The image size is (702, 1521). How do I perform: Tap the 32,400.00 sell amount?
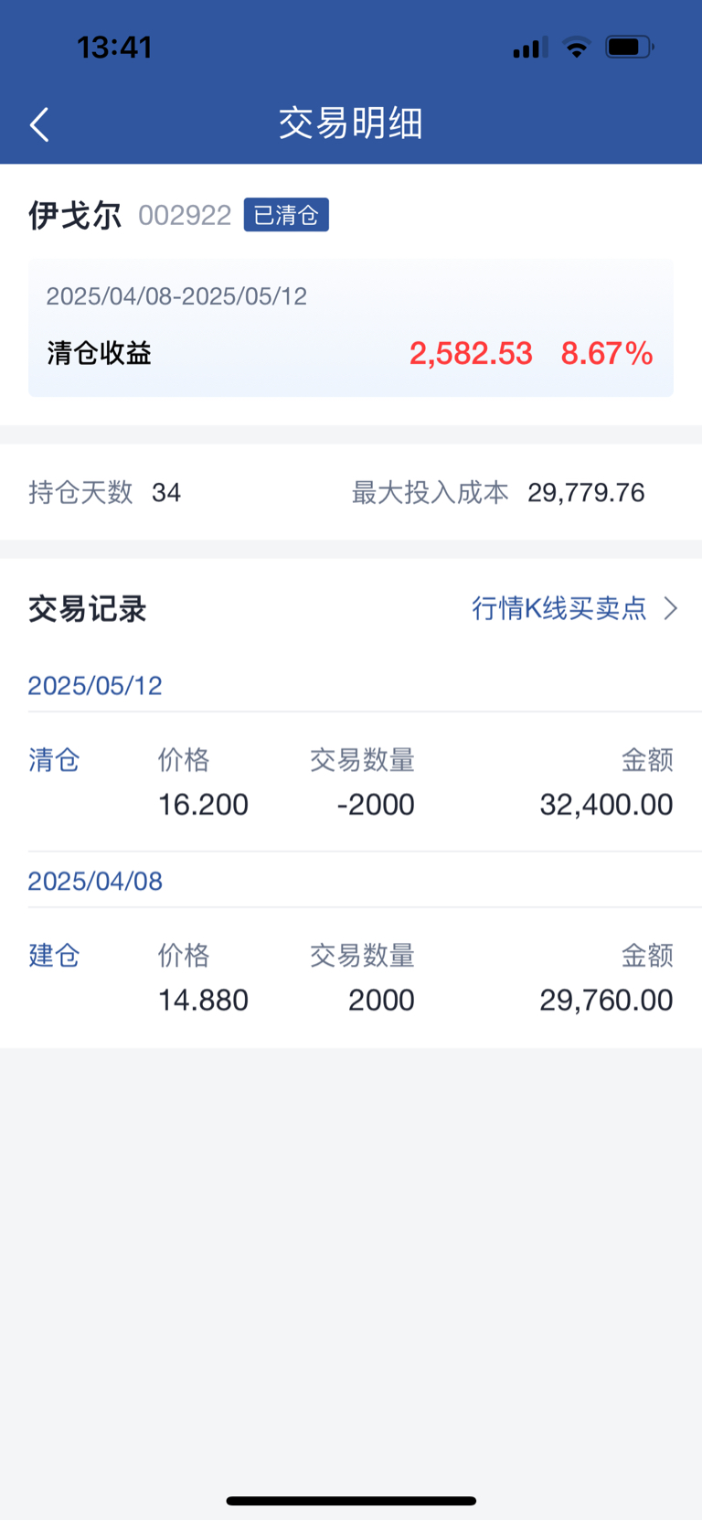point(606,805)
